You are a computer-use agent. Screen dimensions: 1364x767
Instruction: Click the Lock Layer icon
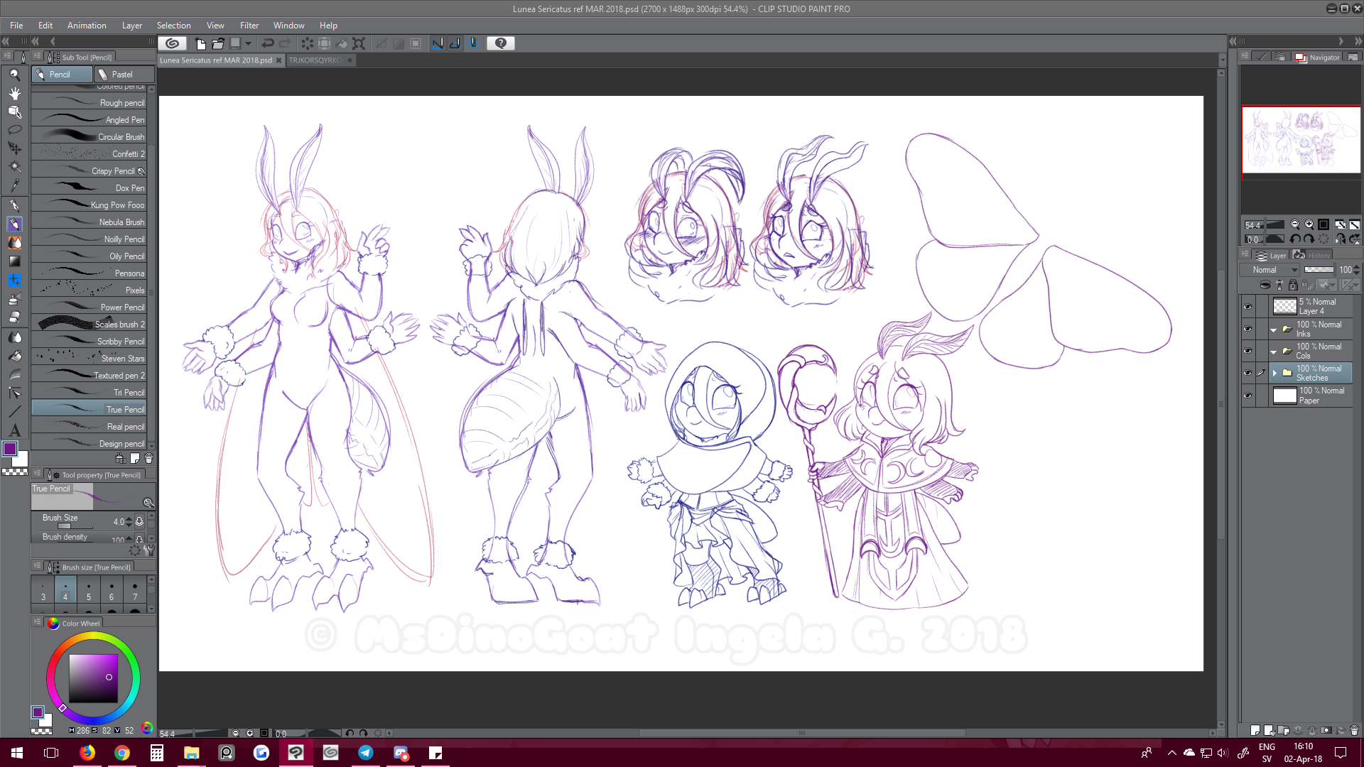click(x=1293, y=285)
